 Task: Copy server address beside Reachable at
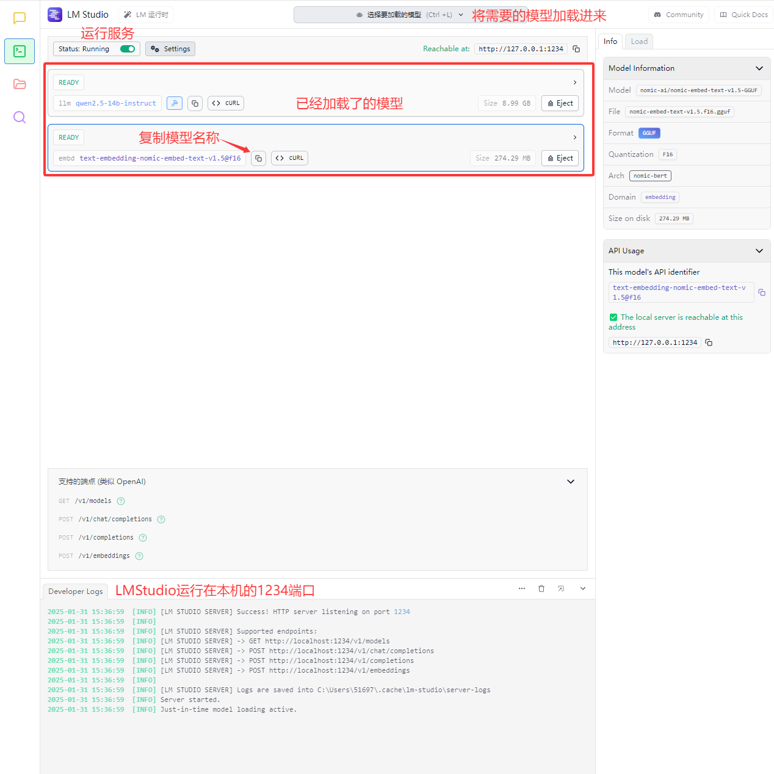[576, 49]
